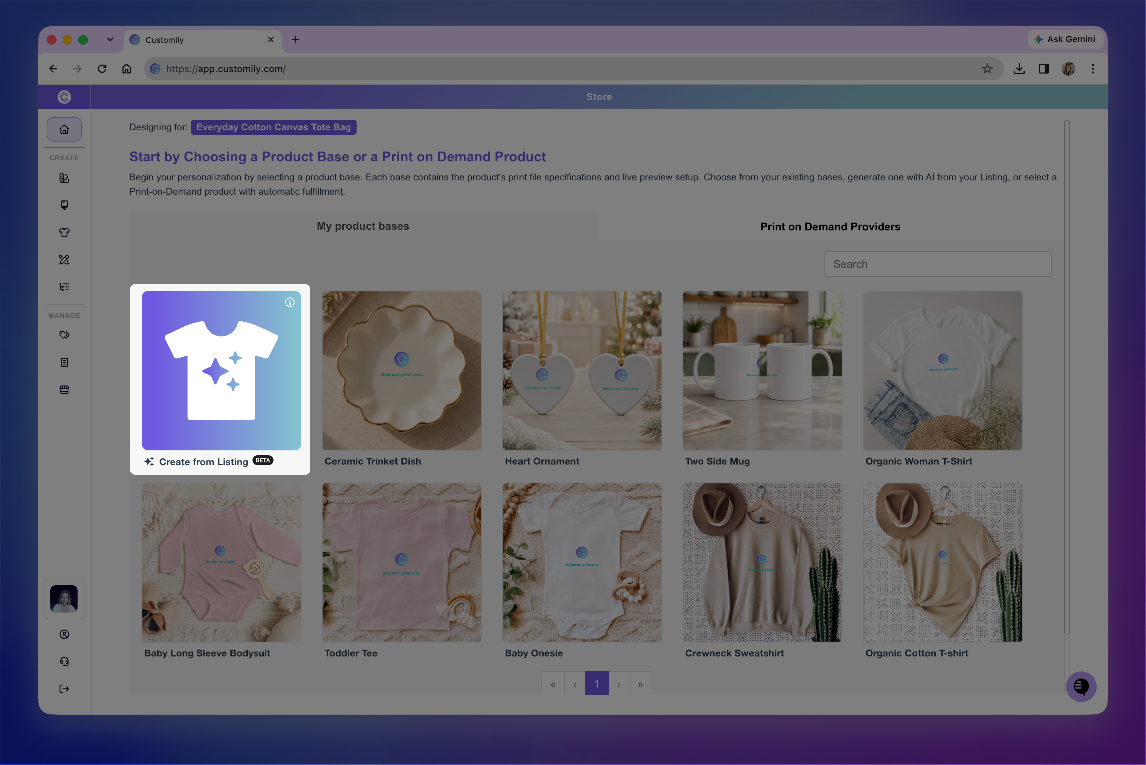
Task: Click the BETA badge on Create from Listing
Action: point(263,460)
